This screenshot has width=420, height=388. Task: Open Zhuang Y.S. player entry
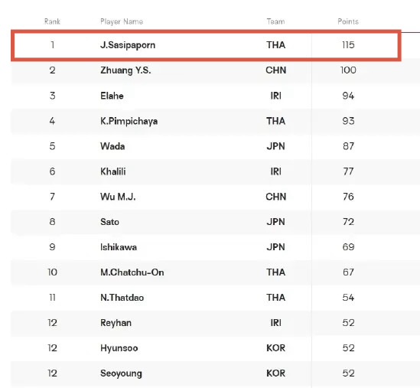pyautogui.click(x=125, y=70)
